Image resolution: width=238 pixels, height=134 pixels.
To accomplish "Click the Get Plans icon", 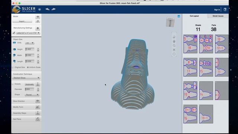I will [38, 119].
